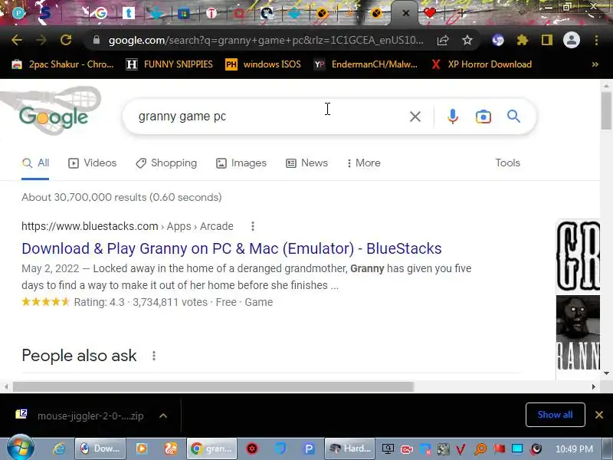The image size is (613, 460).
Task: Click the forward navigation arrow
Action: tap(41, 40)
